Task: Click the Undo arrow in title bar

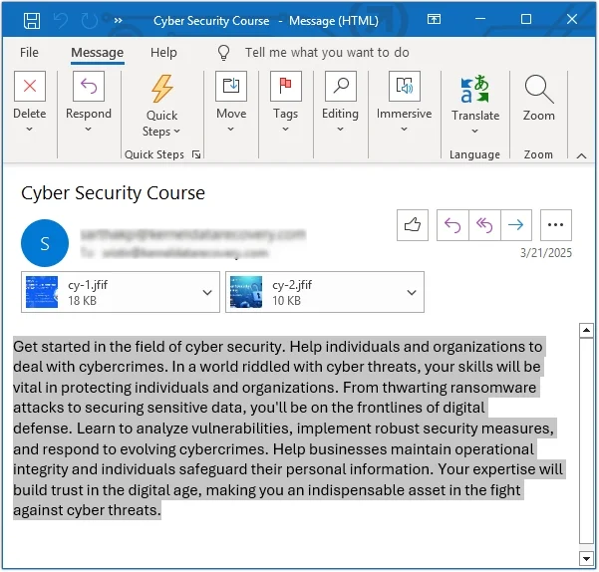Action: tap(61, 20)
